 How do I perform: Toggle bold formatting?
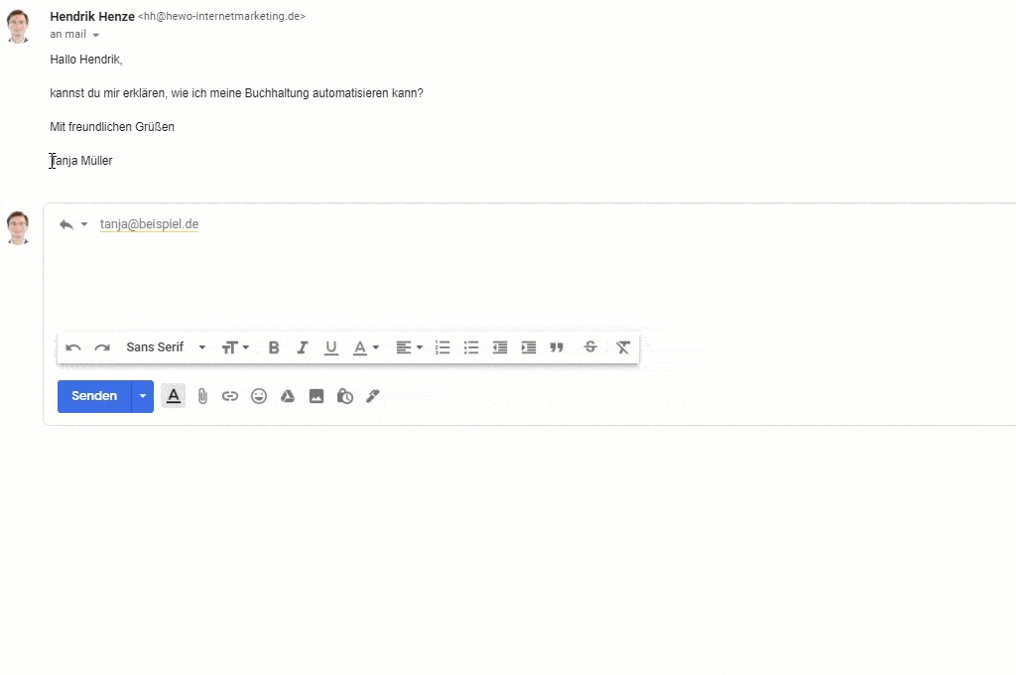click(274, 347)
